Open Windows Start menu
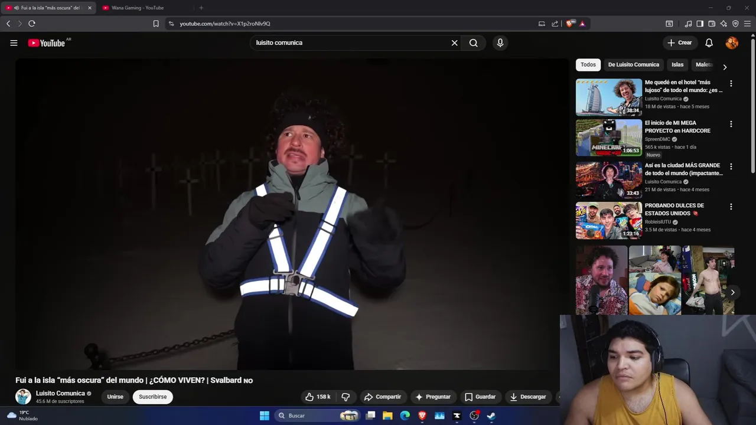This screenshot has width=756, height=425. point(265,416)
